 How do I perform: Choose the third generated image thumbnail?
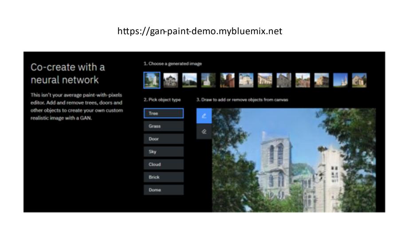tap(189, 80)
